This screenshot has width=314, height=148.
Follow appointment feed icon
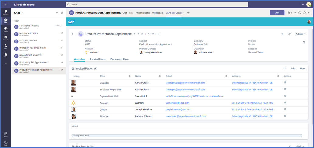pos(142,34)
